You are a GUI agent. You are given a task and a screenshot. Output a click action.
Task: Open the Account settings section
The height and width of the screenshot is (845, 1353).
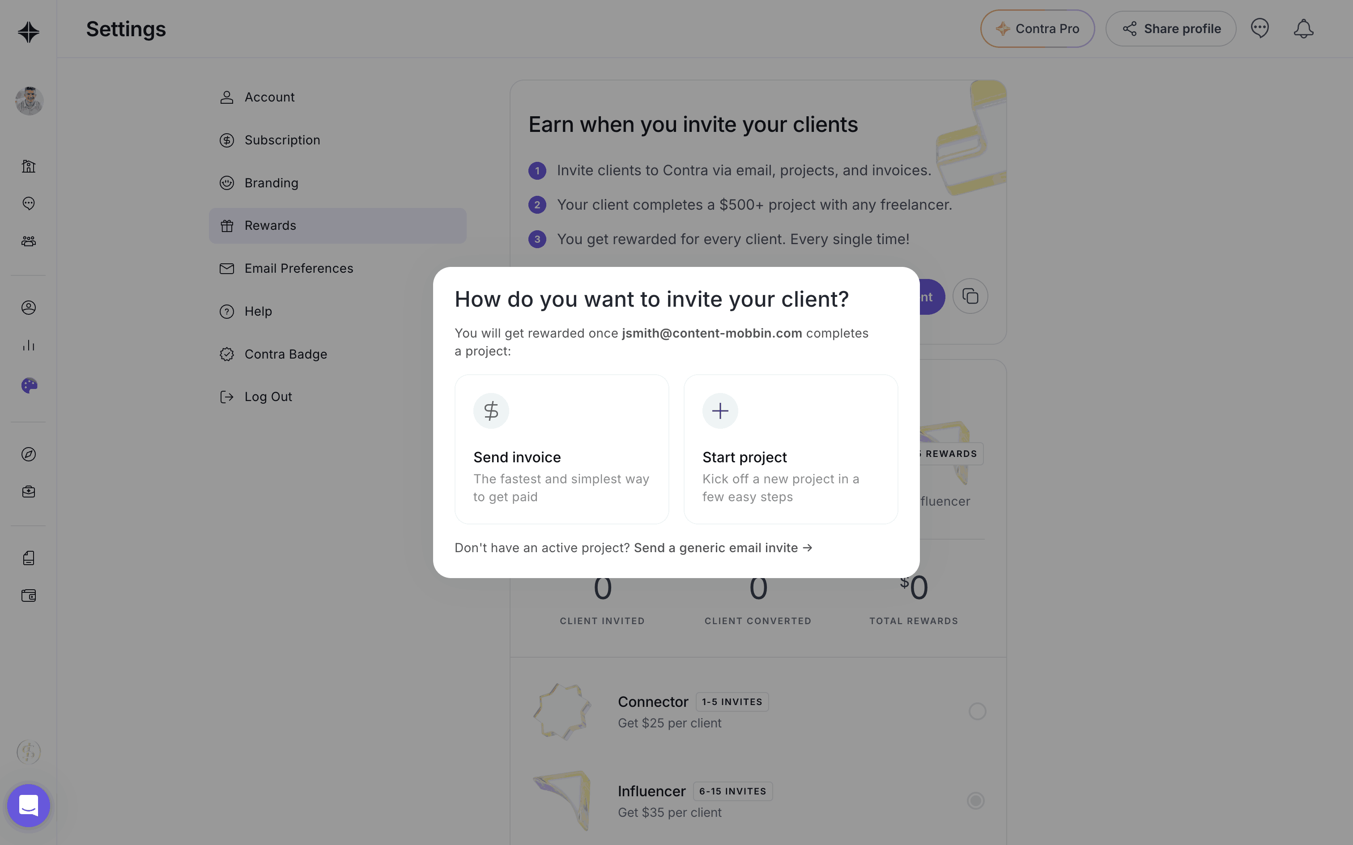pos(269,97)
